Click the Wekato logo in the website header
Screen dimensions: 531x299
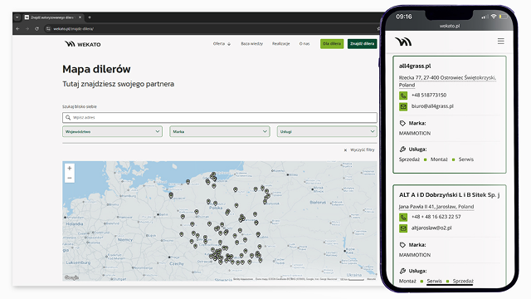pyautogui.click(x=83, y=44)
